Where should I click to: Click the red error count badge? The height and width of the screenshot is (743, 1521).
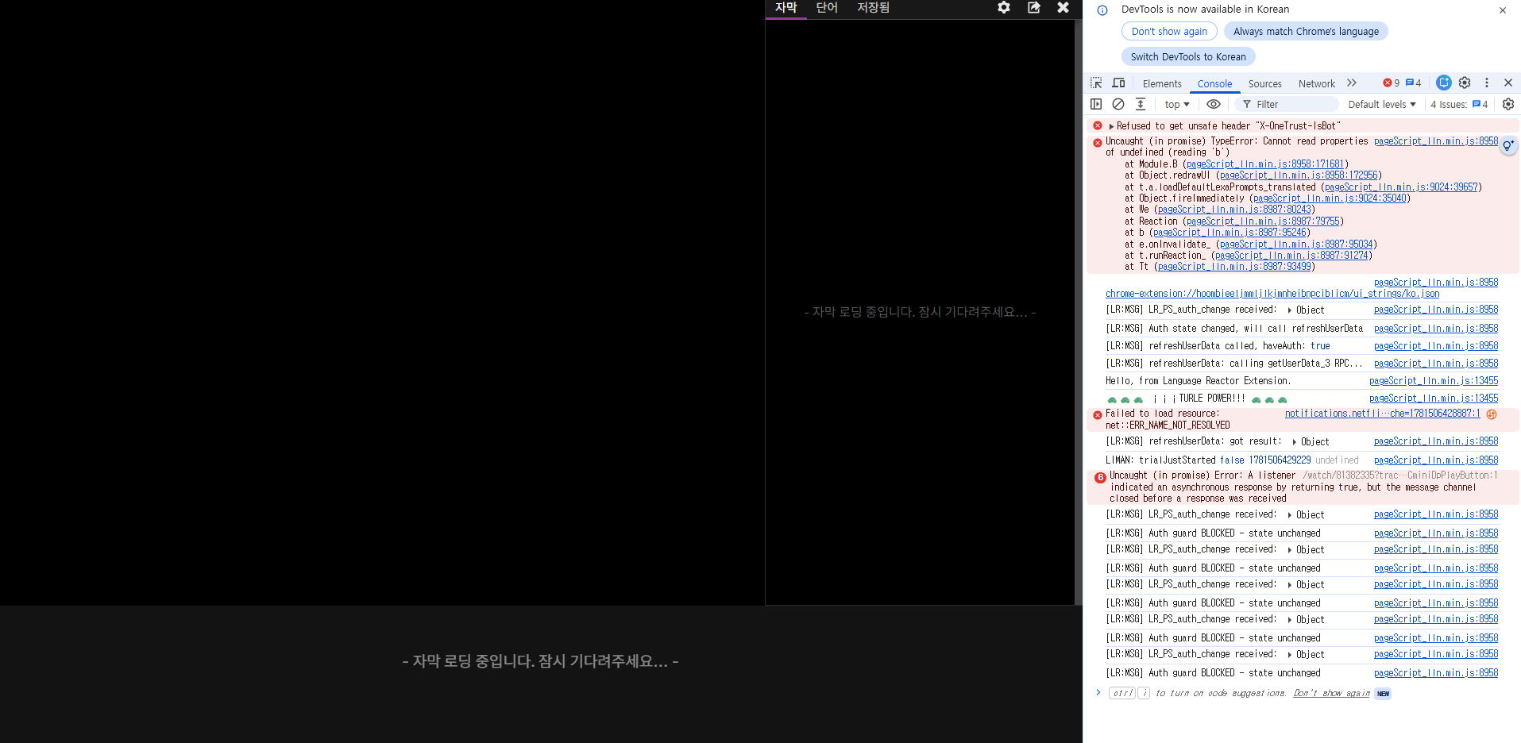coord(1391,83)
